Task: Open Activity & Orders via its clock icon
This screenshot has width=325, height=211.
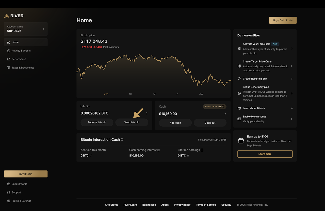Action: pyautogui.click(x=9, y=51)
